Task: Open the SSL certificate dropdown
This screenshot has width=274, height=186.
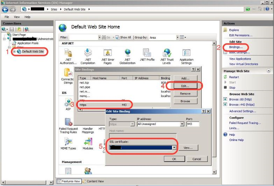Action: click(x=174, y=148)
